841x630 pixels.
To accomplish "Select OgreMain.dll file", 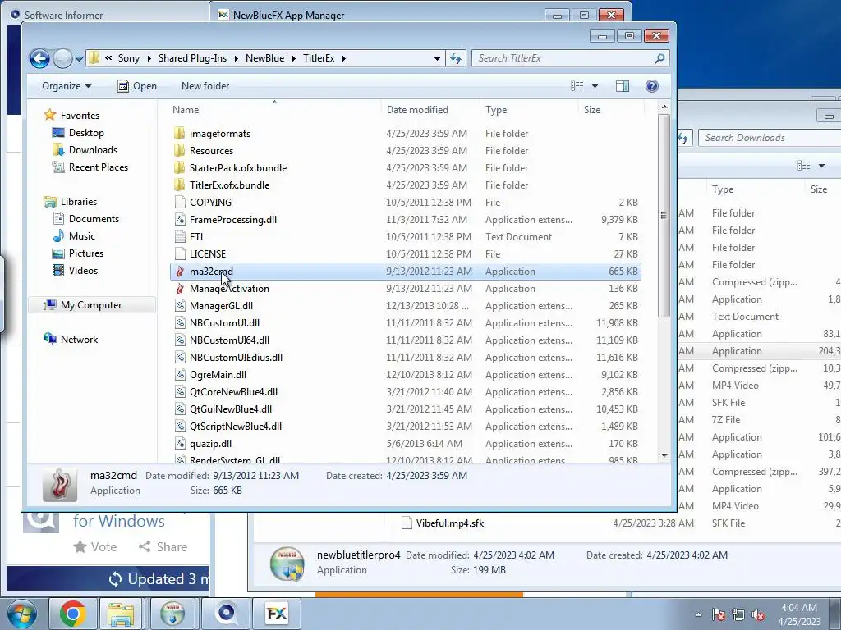I will point(218,374).
